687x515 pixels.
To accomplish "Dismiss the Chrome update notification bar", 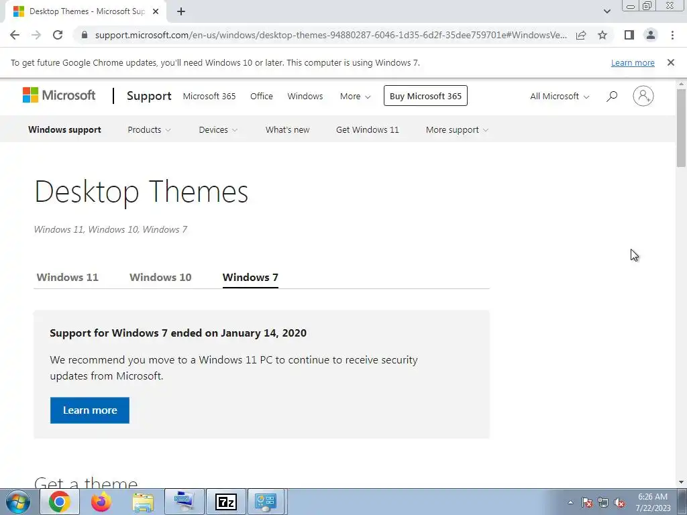I will (x=670, y=62).
